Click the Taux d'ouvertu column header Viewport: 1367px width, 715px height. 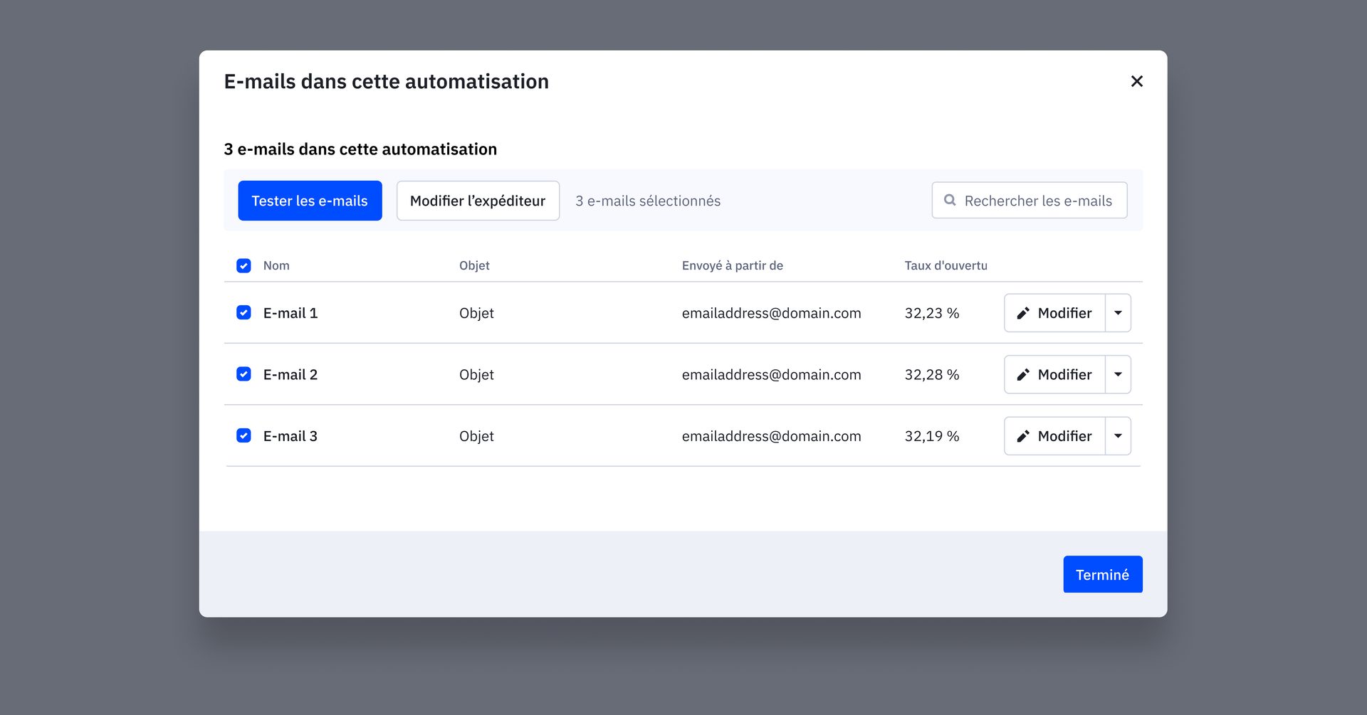pos(946,265)
